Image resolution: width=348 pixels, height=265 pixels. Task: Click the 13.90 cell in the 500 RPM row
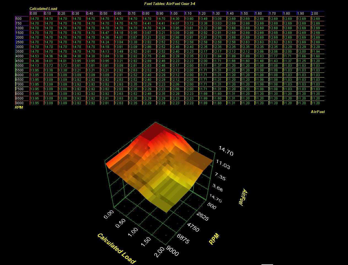point(191,19)
